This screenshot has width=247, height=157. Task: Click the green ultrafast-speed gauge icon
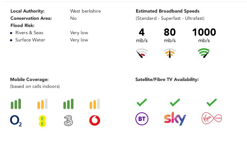tap(204, 53)
